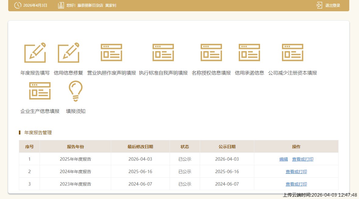Select the 2024年年度报告 row cell

[75, 172]
